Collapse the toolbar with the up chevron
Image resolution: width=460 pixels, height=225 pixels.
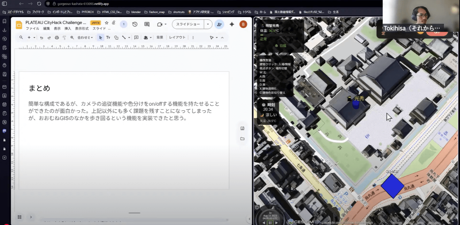point(222,38)
